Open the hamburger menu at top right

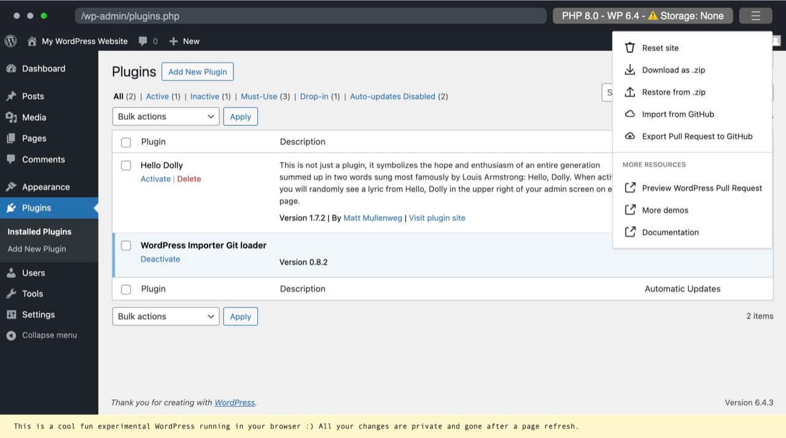tap(755, 15)
